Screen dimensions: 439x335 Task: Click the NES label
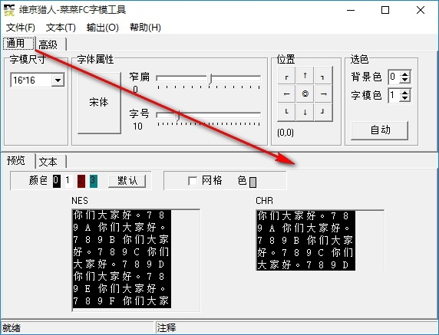[x=80, y=201]
